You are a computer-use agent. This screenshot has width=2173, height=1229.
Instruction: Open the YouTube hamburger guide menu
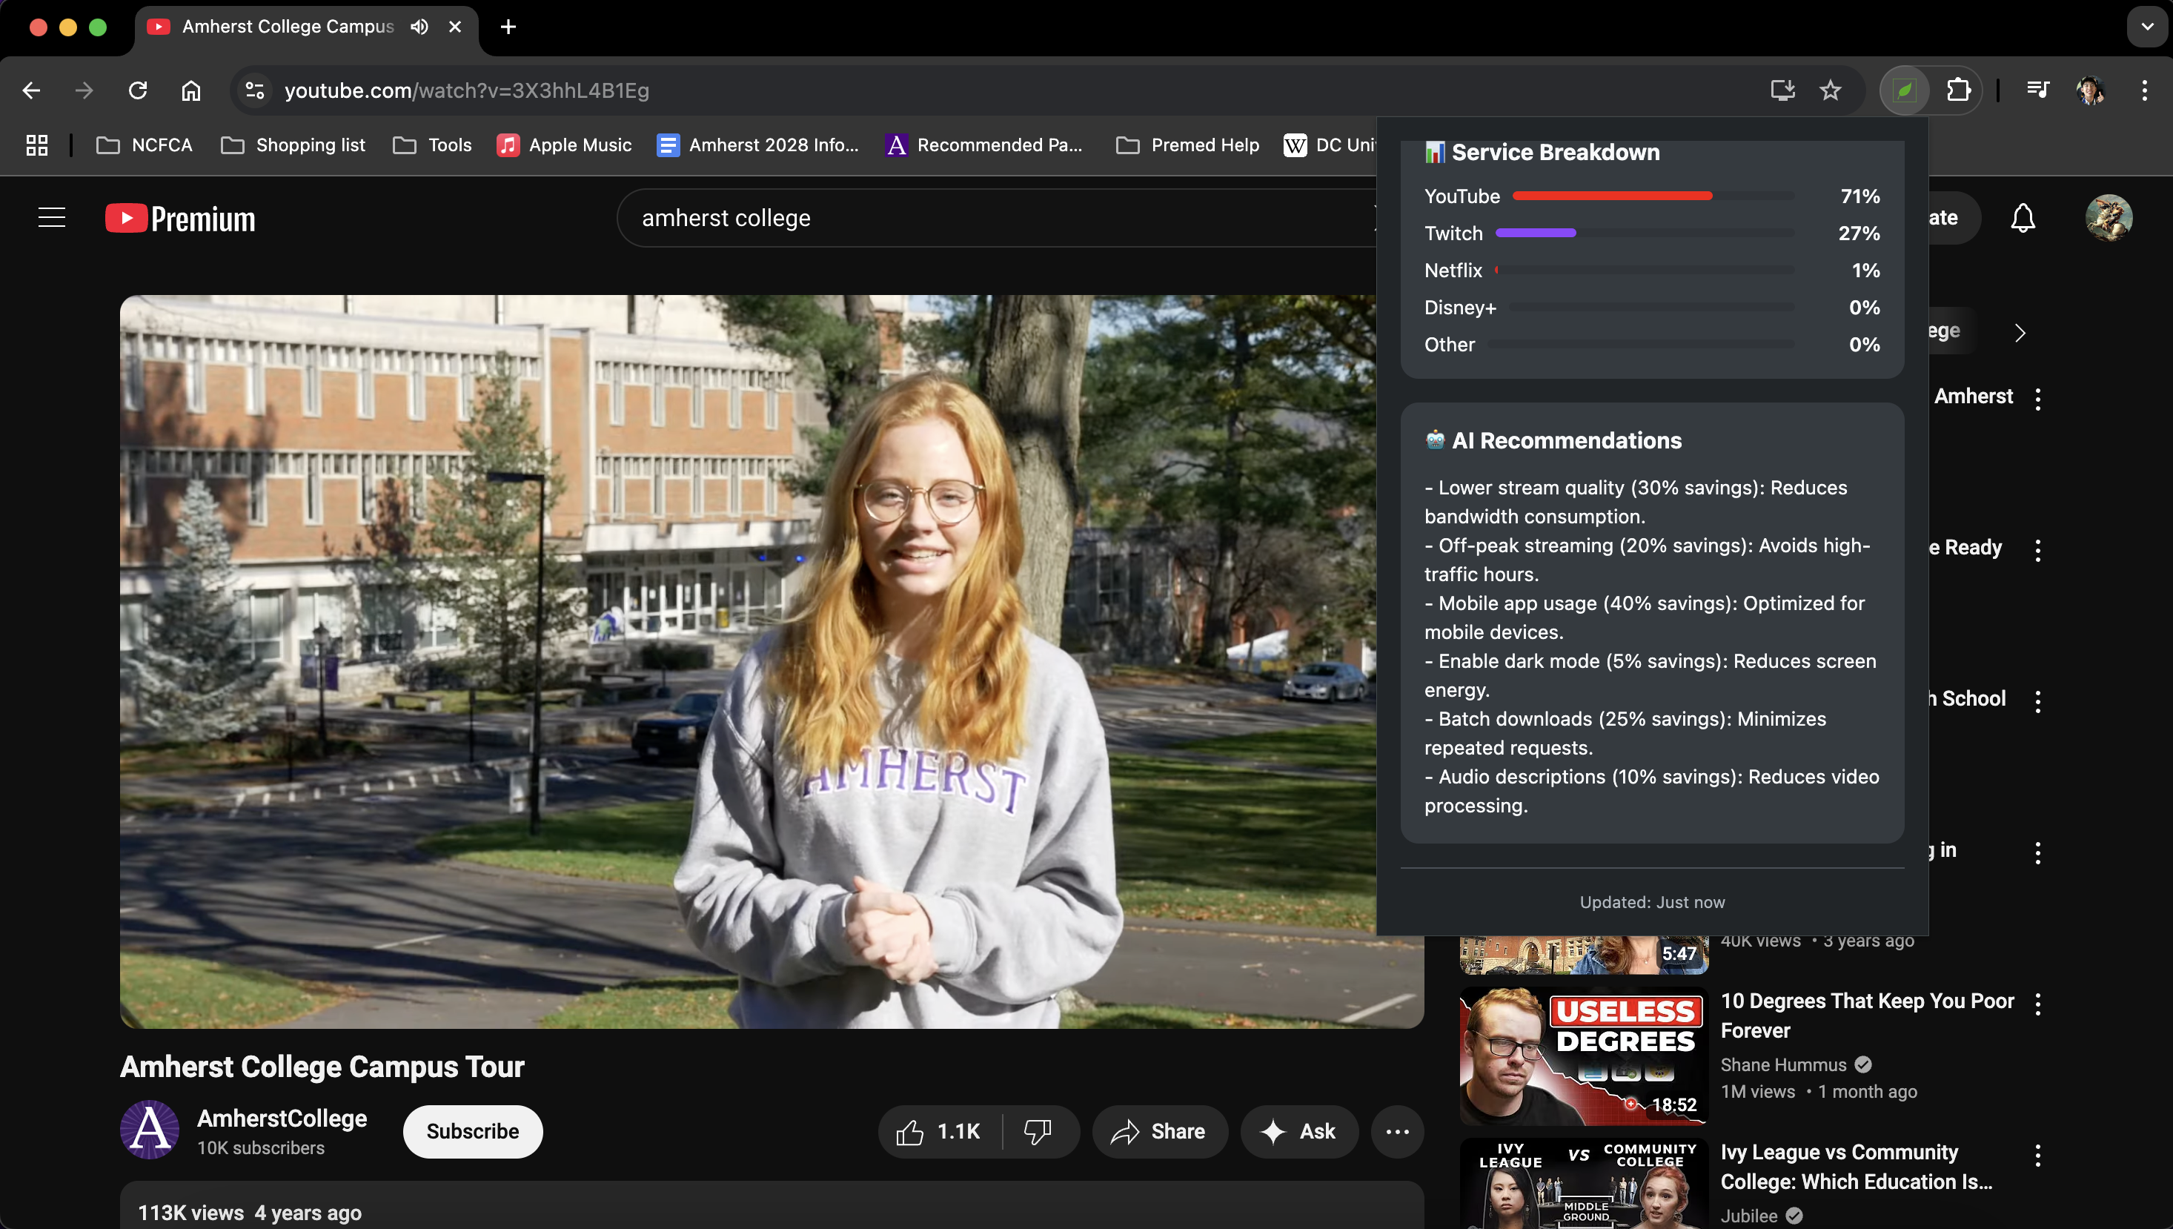point(51,219)
